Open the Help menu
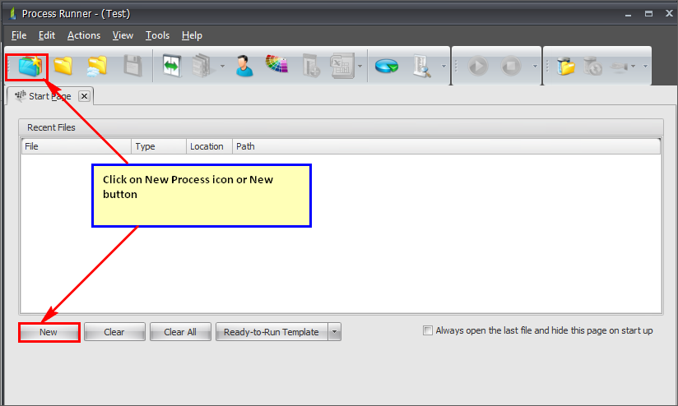The height and width of the screenshot is (406, 678). (192, 35)
